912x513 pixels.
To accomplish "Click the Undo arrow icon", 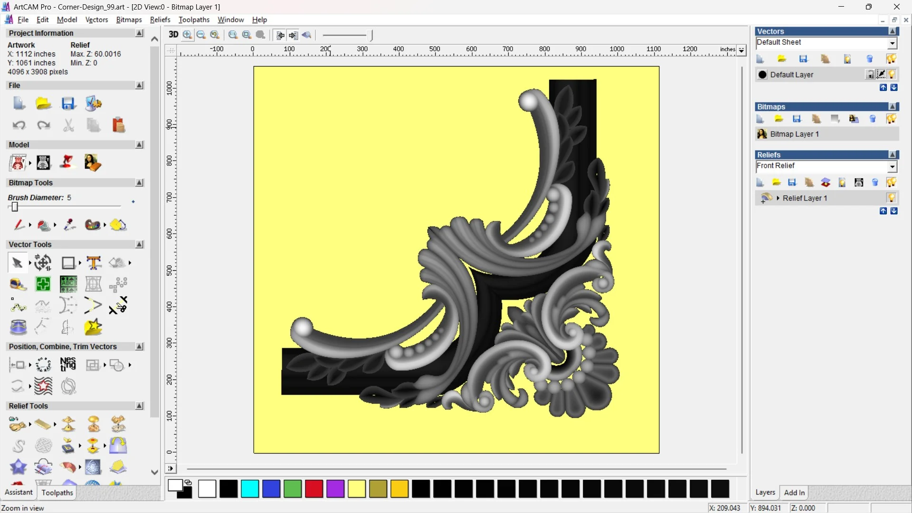I will [19, 125].
